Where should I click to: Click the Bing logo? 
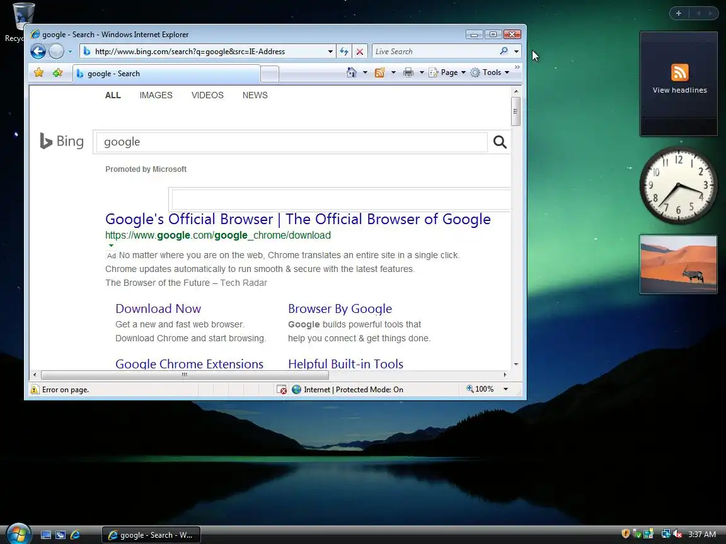(62, 141)
